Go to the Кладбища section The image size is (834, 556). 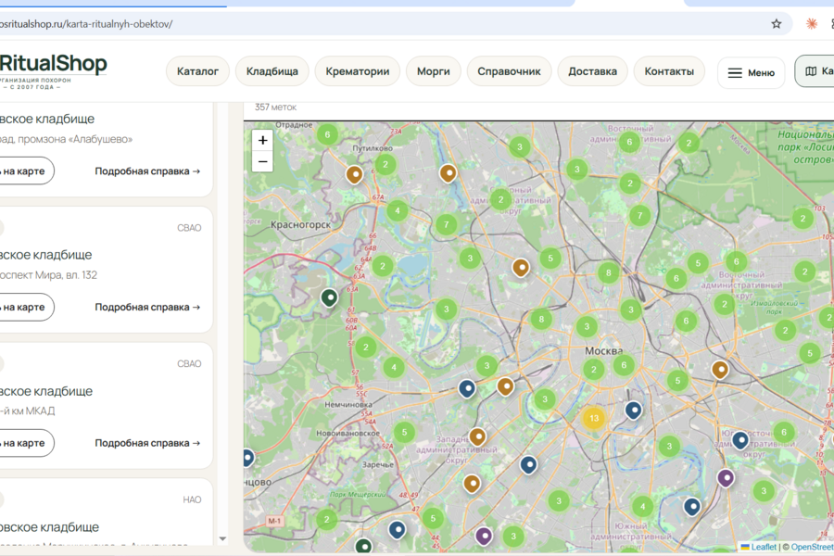pos(272,71)
